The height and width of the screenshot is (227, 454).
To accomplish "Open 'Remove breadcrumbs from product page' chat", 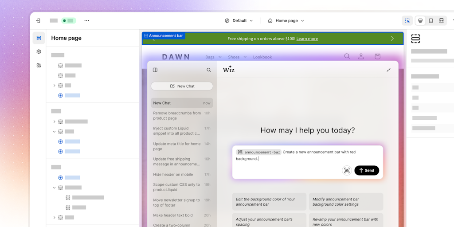I will pos(177,116).
